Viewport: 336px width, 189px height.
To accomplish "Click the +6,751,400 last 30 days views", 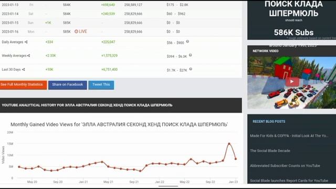I will click(x=109, y=69).
